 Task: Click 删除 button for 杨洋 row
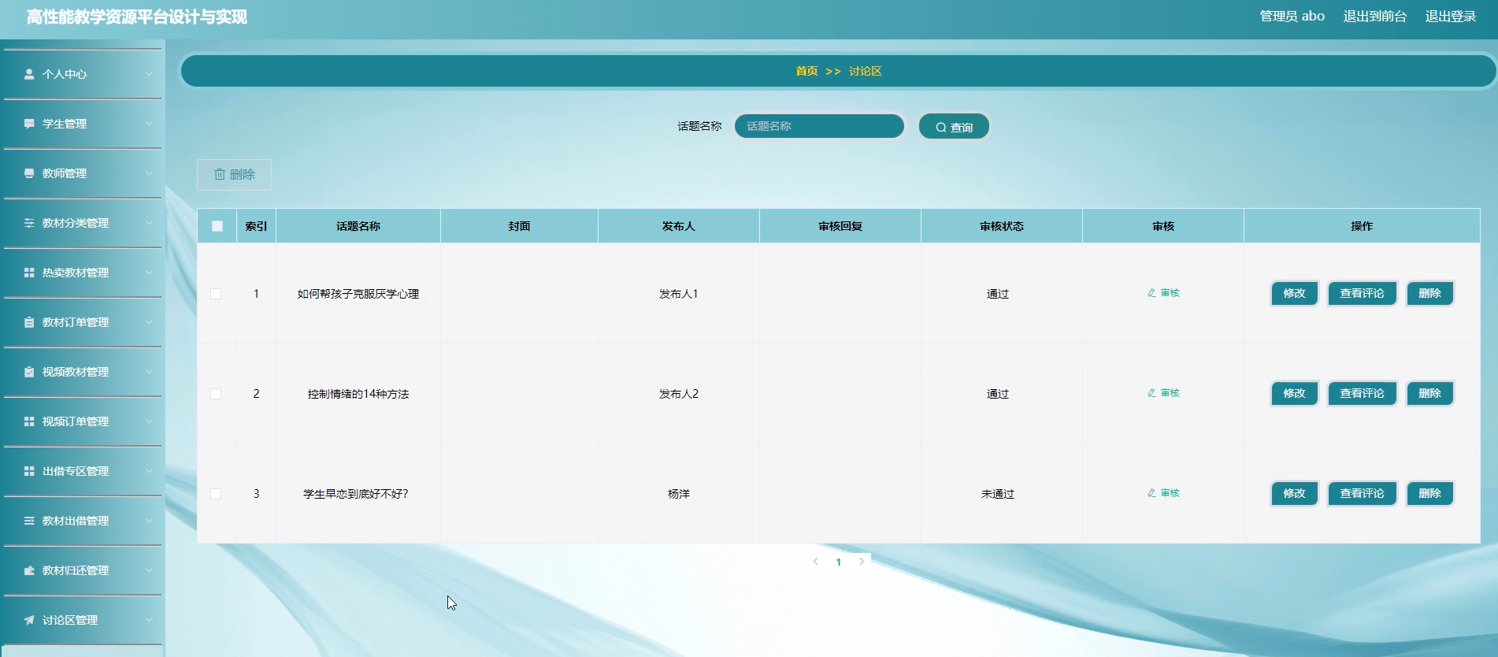point(1429,493)
